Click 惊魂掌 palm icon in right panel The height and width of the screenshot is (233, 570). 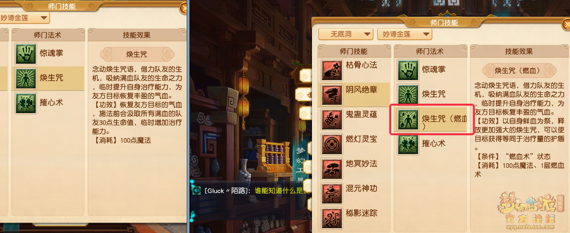(408, 70)
